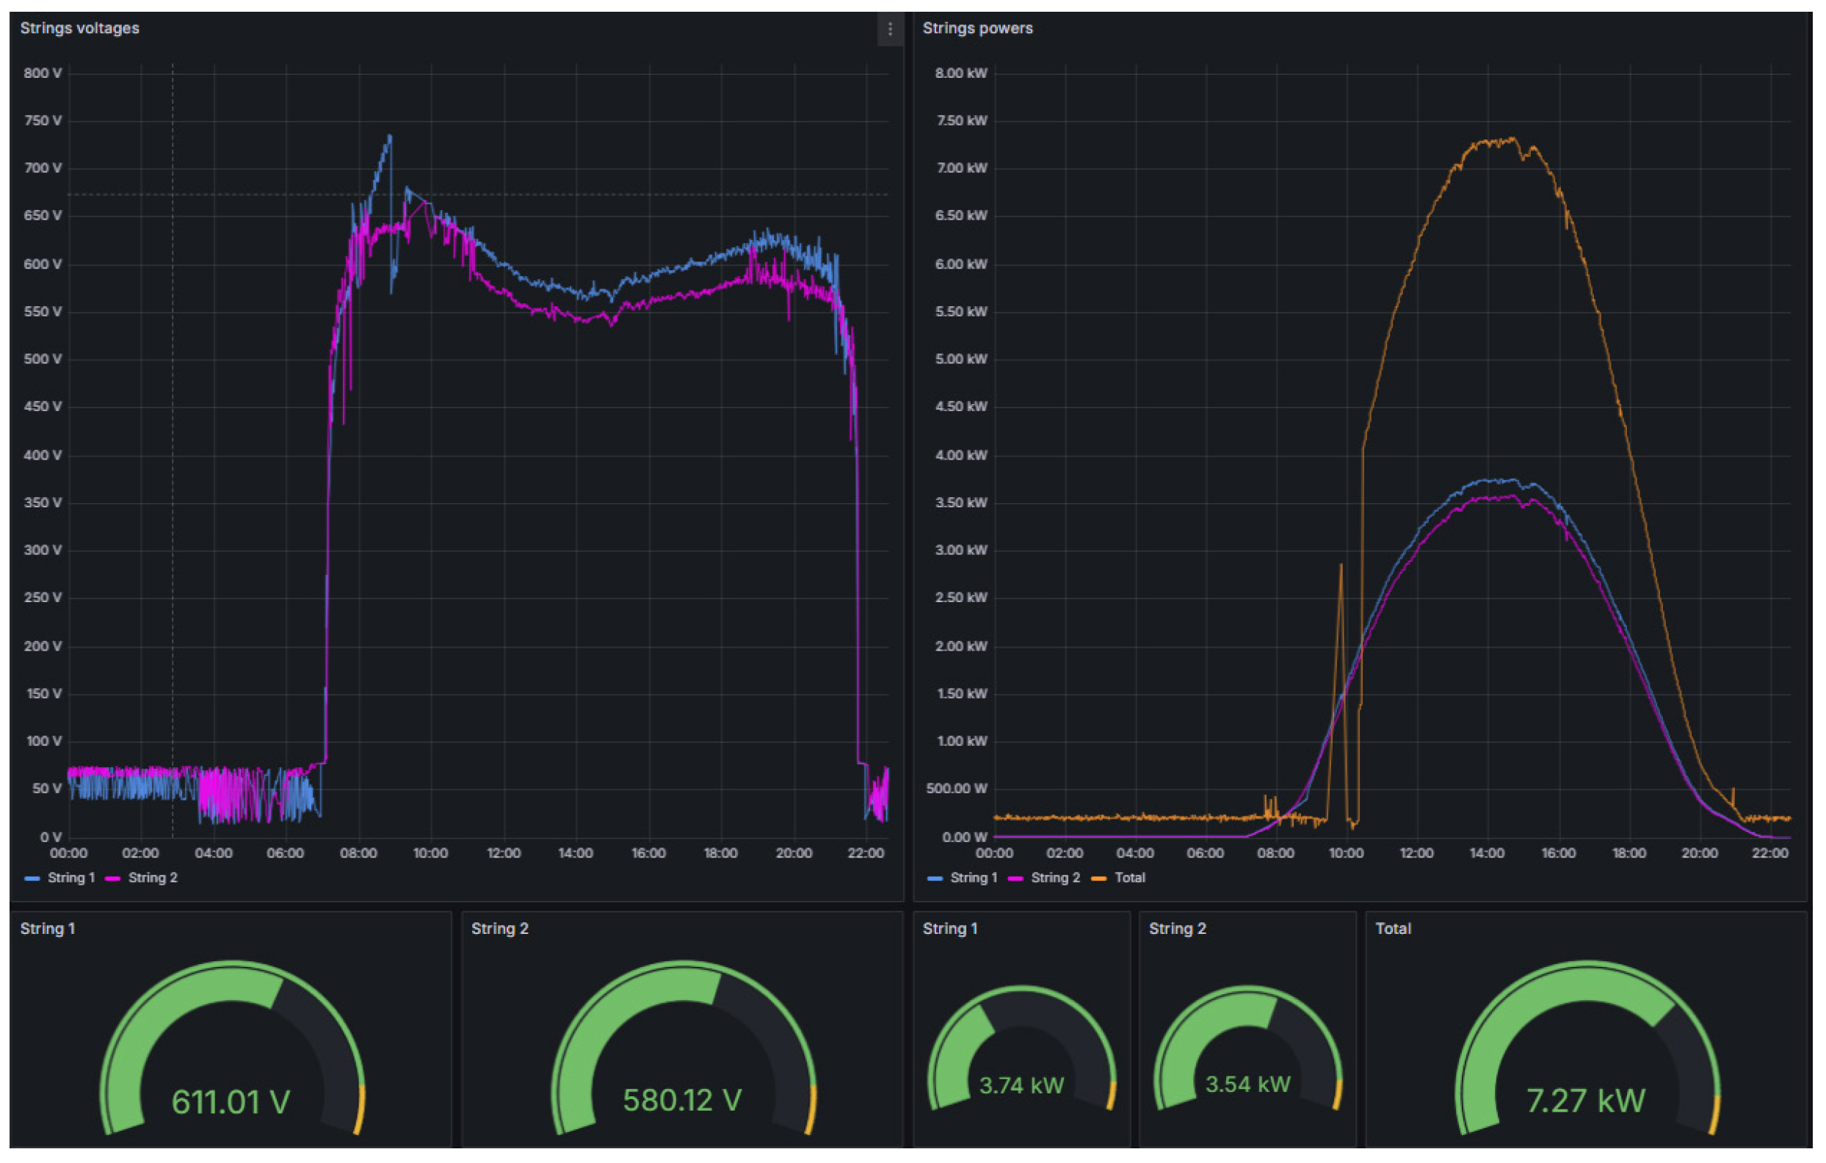Click the 580.12 V gauge value
Viewport: 1826px width, 1163px height.
[x=681, y=1100]
